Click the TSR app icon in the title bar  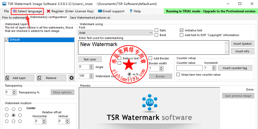[4, 4]
